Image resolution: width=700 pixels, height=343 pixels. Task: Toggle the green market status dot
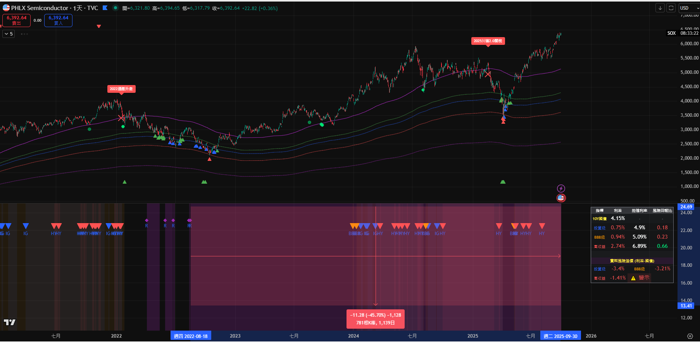[x=115, y=8]
